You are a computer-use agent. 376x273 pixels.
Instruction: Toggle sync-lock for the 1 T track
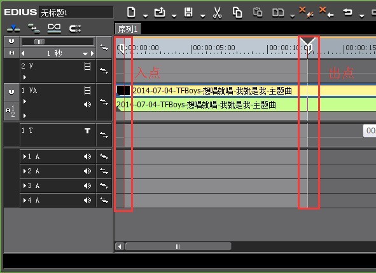click(x=104, y=135)
